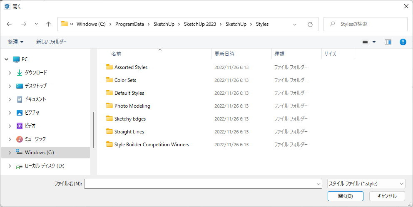Click the ダウンロード item in sidebar
Viewport: 413px width, 207px height.
coord(35,73)
